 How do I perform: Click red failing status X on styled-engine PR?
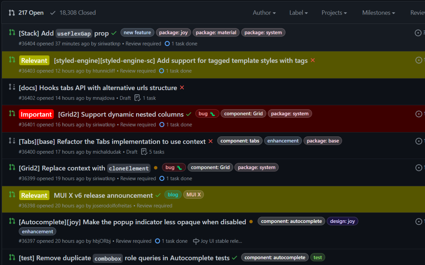313,60
